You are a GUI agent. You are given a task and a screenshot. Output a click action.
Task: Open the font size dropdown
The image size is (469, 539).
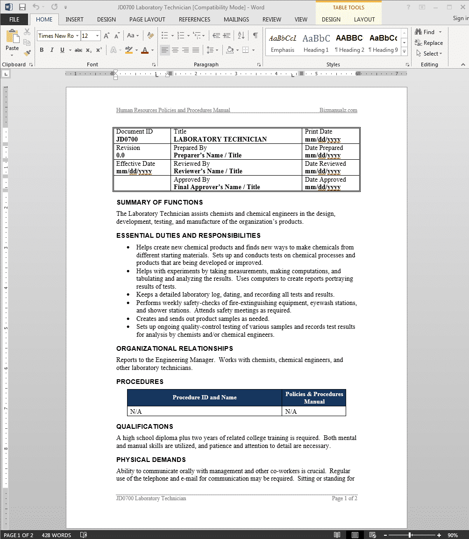(97, 35)
